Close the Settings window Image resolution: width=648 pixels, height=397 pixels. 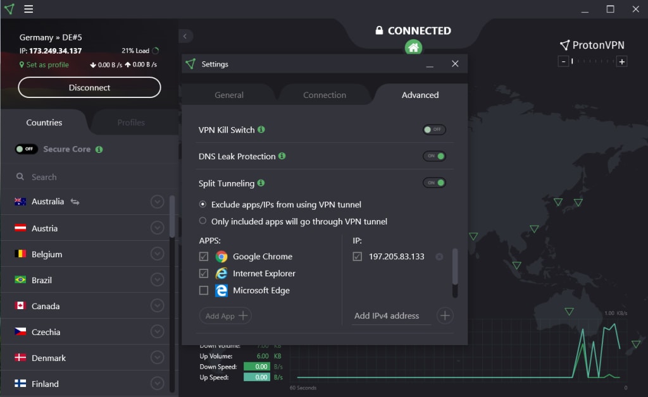(455, 64)
